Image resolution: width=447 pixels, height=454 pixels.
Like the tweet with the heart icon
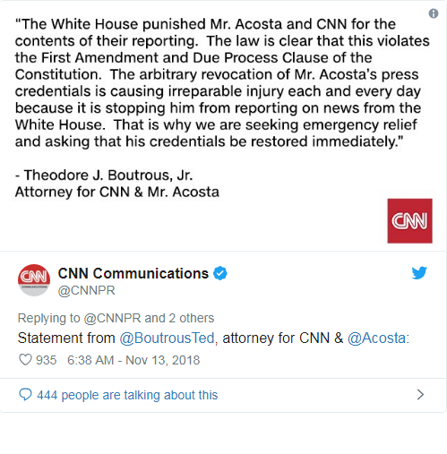coord(25,360)
